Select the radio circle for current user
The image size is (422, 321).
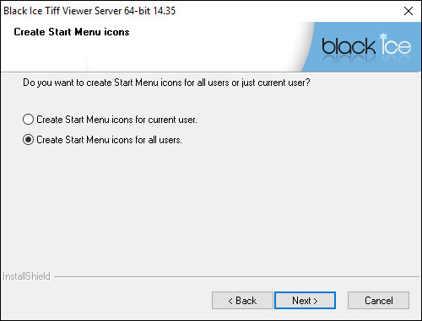pyautogui.click(x=28, y=120)
